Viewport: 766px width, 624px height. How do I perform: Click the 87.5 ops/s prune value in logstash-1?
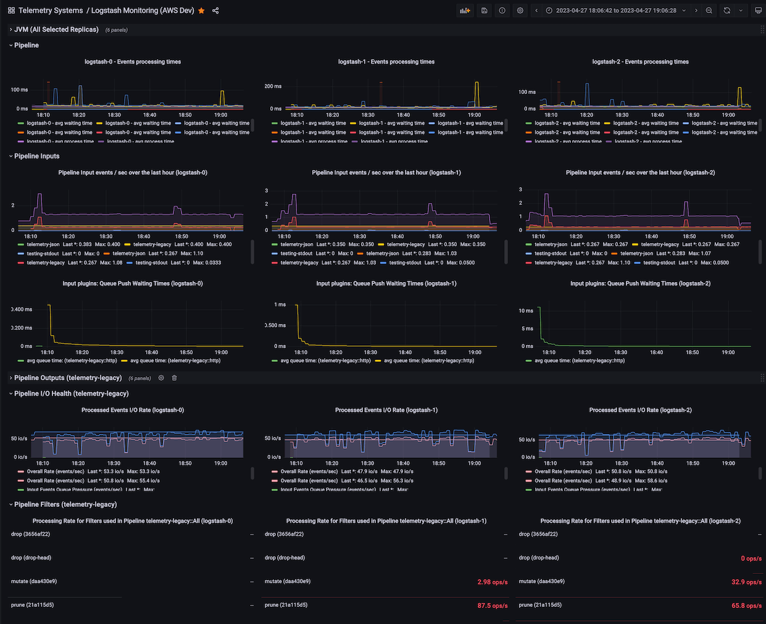coord(492,606)
